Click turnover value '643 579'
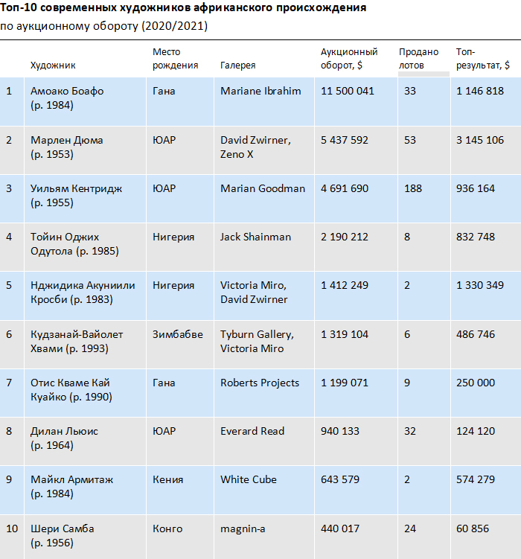This screenshot has width=521, height=559. 340,479
